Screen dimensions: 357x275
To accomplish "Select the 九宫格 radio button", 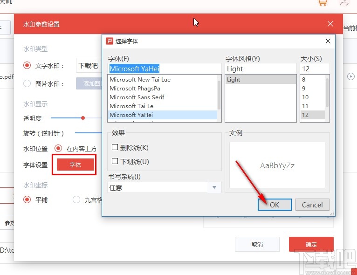I will tap(76, 199).
